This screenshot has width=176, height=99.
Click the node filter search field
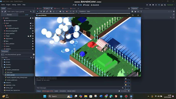point(19,12)
